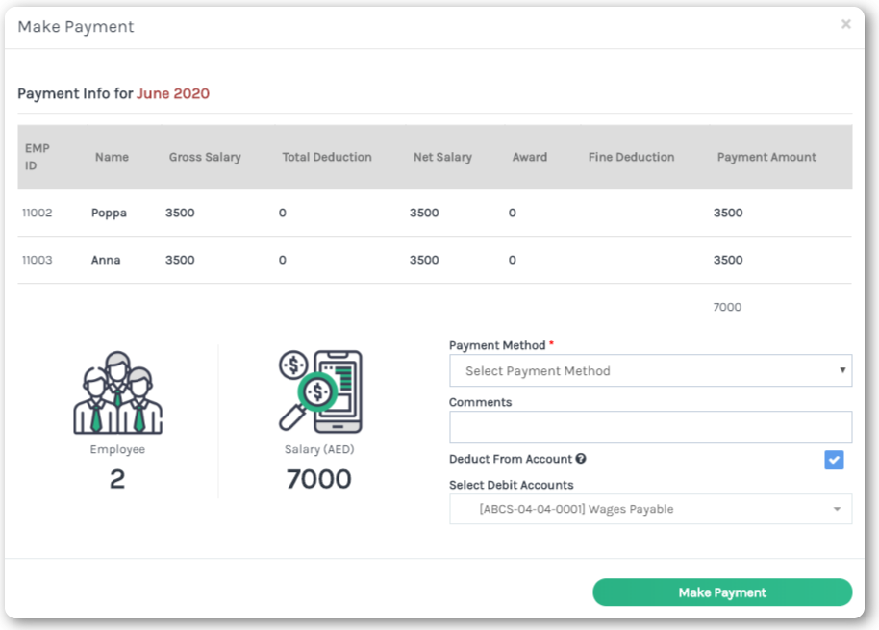Click the 7000 total payment amount

[x=727, y=308]
